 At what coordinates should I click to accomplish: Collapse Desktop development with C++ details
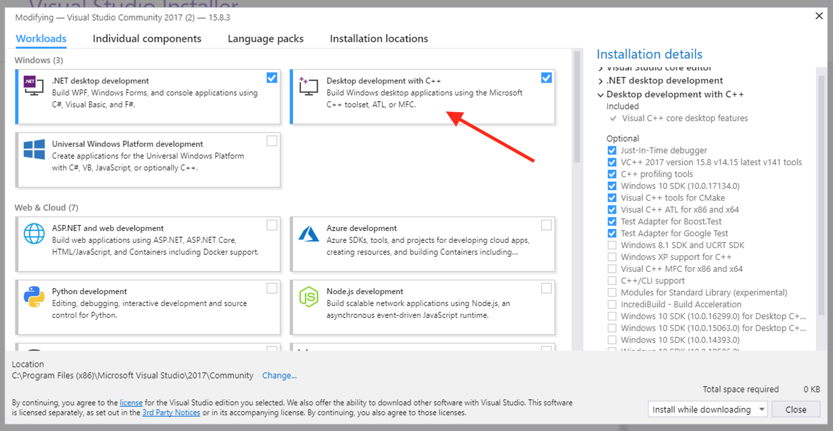coord(601,95)
